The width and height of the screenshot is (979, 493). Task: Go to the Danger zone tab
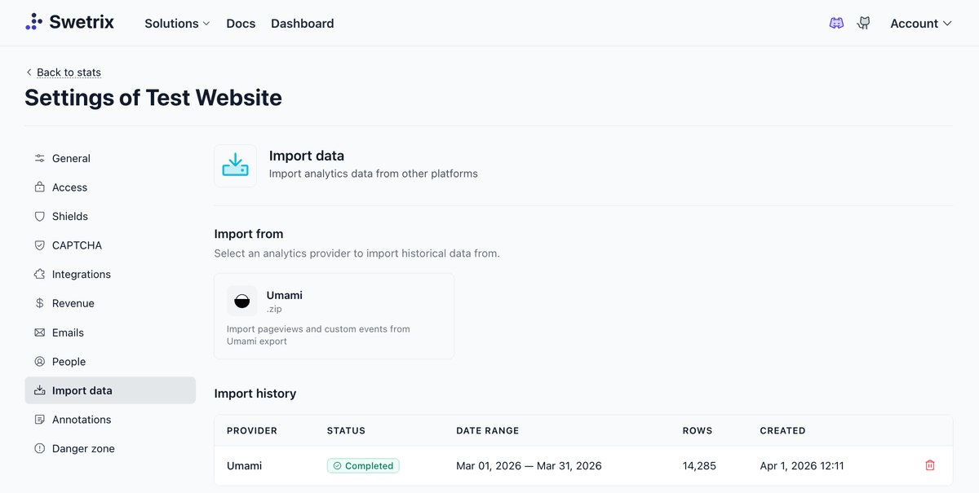coord(110,449)
